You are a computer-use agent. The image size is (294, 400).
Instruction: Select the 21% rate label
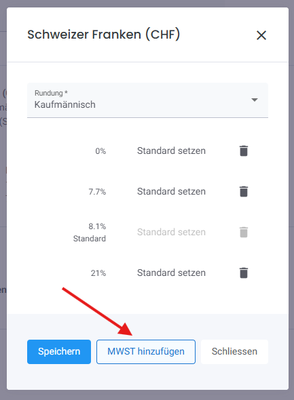click(98, 273)
